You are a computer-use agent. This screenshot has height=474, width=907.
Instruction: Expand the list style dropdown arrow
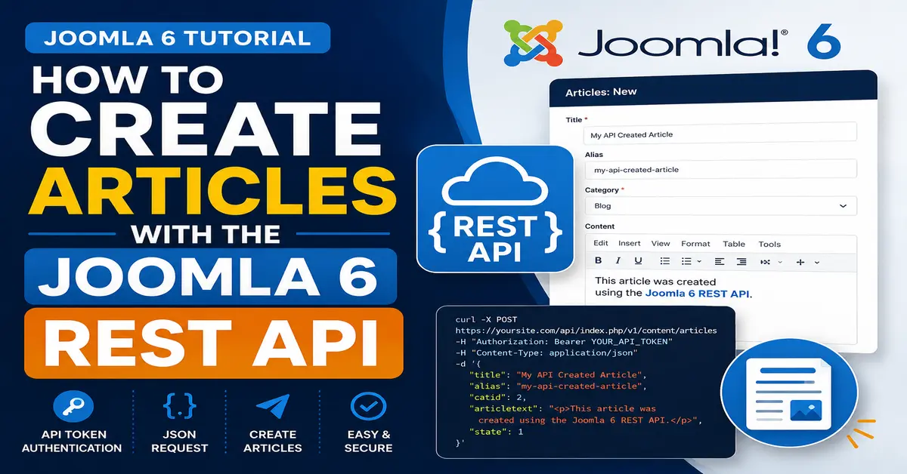(699, 262)
